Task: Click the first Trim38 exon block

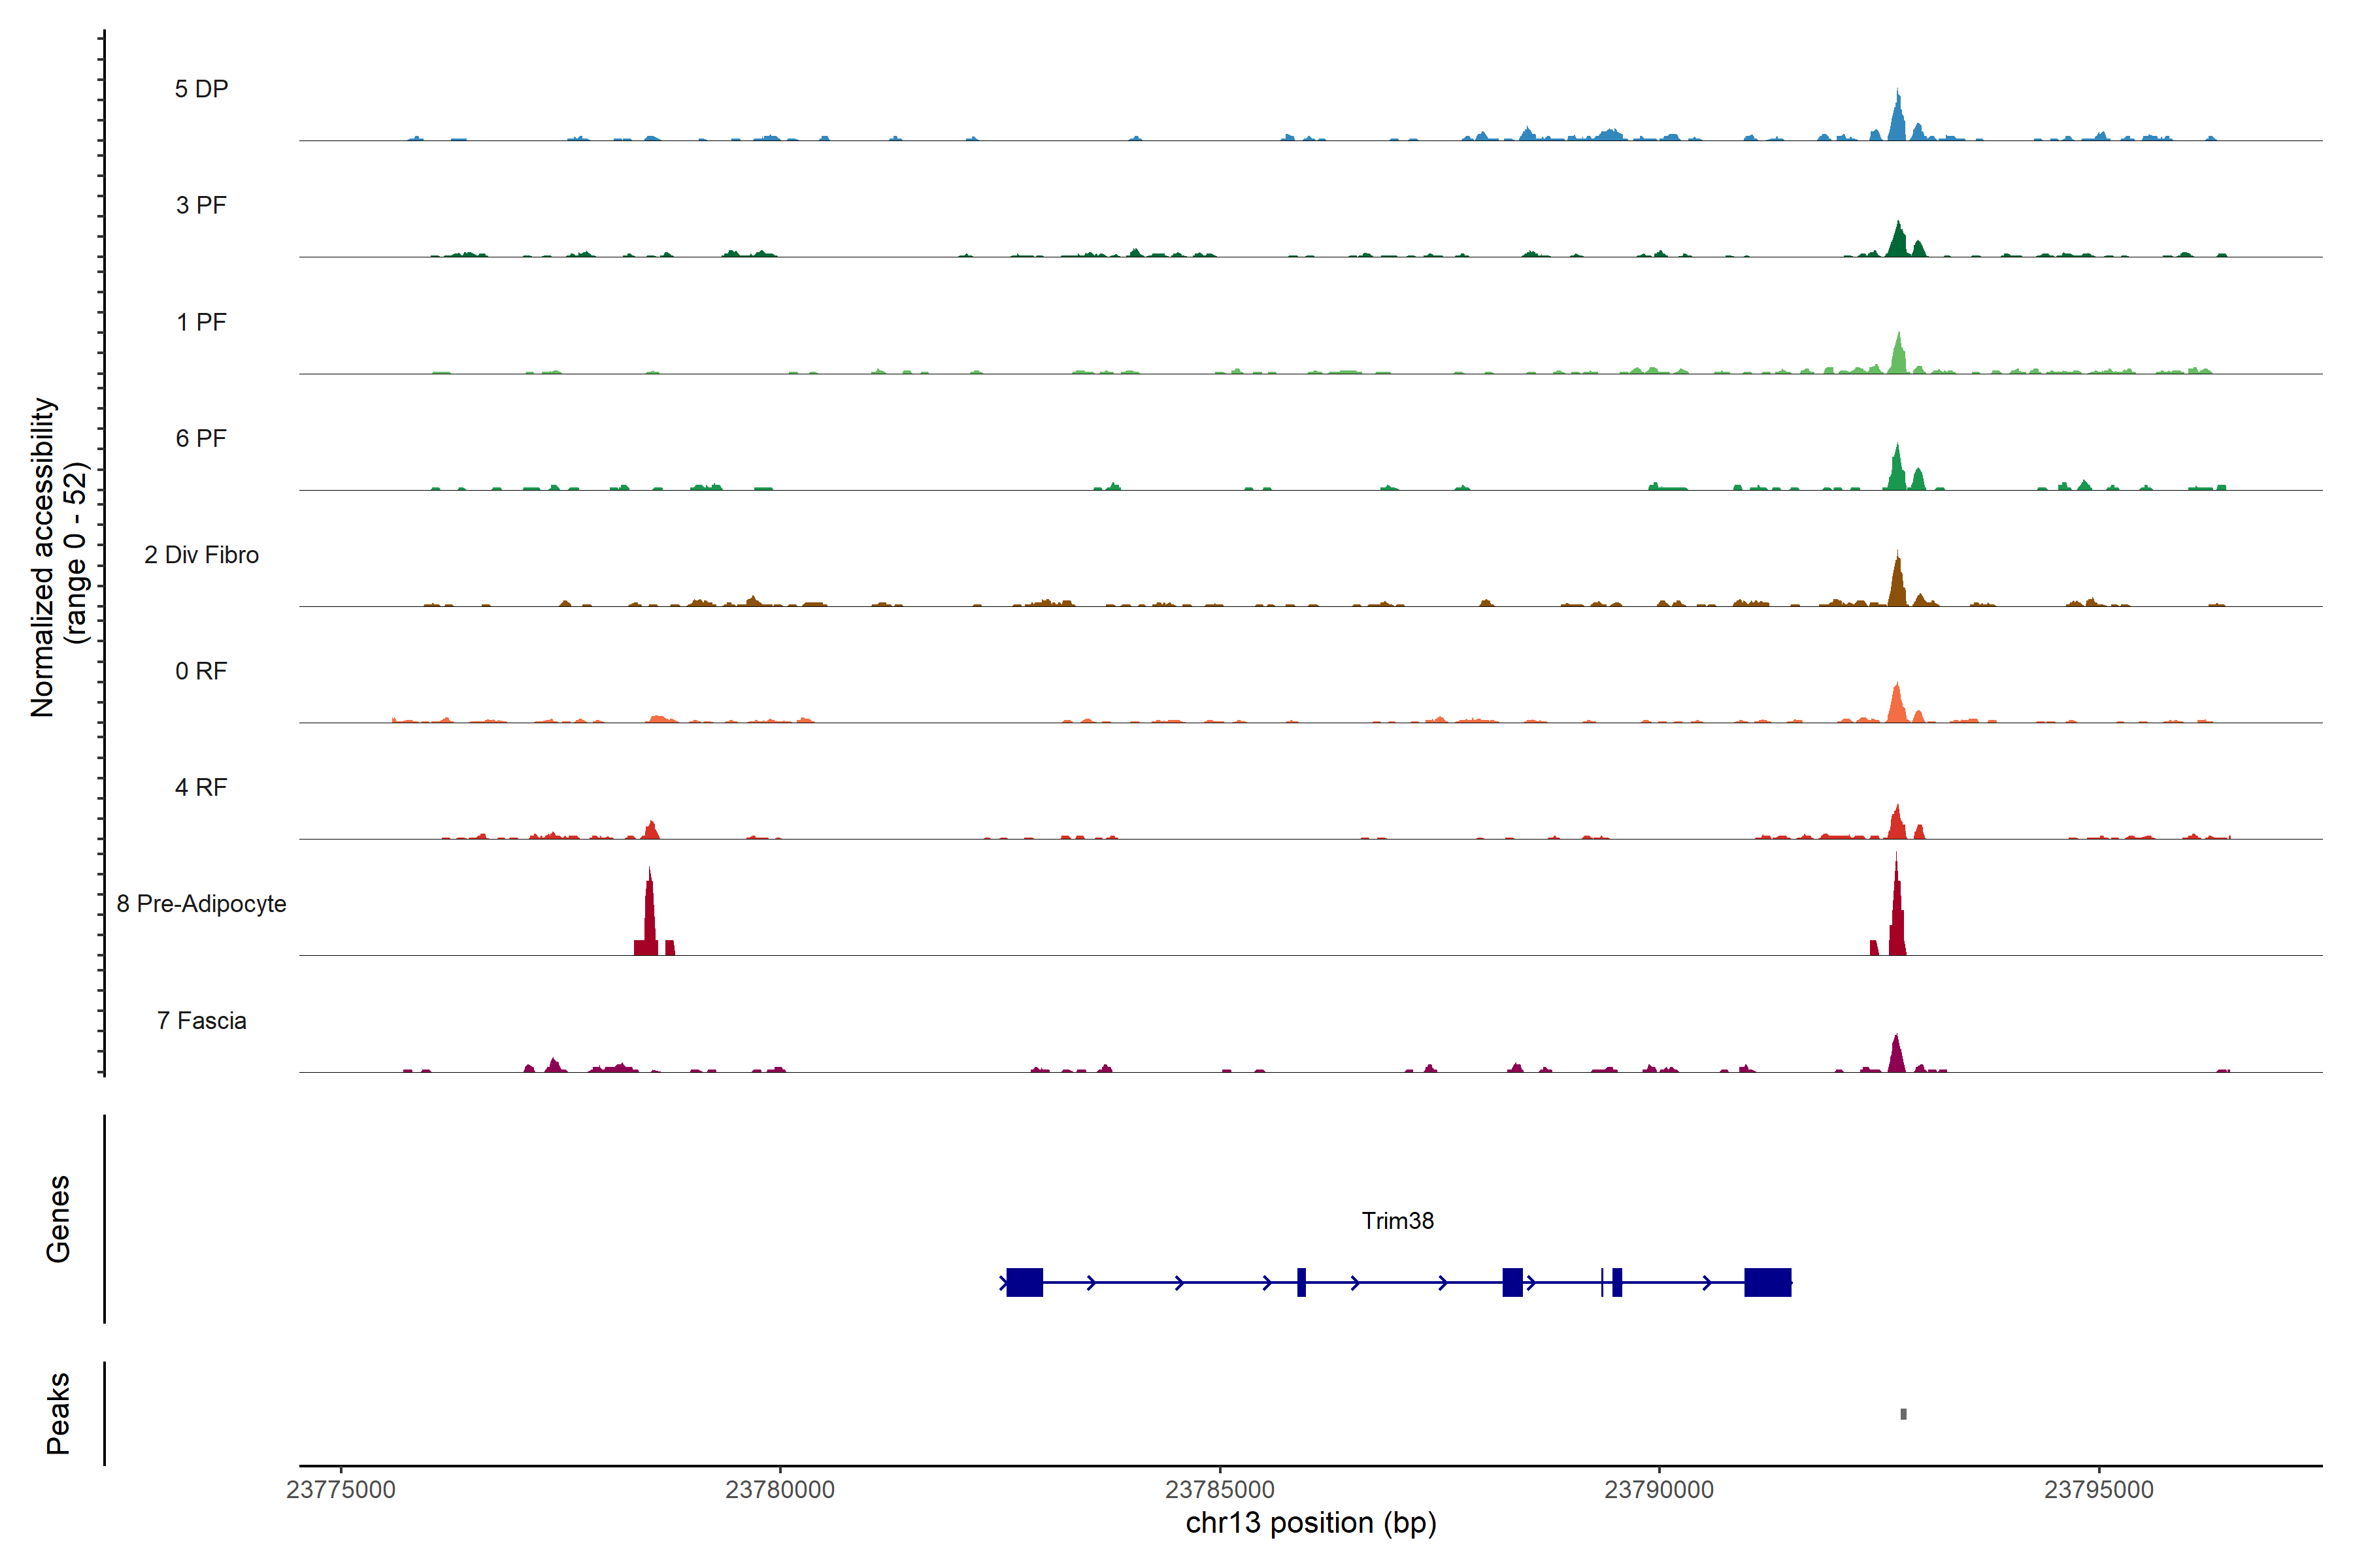Action: pyautogui.click(x=1024, y=1282)
